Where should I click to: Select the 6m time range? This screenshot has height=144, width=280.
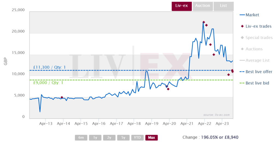[81, 137]
